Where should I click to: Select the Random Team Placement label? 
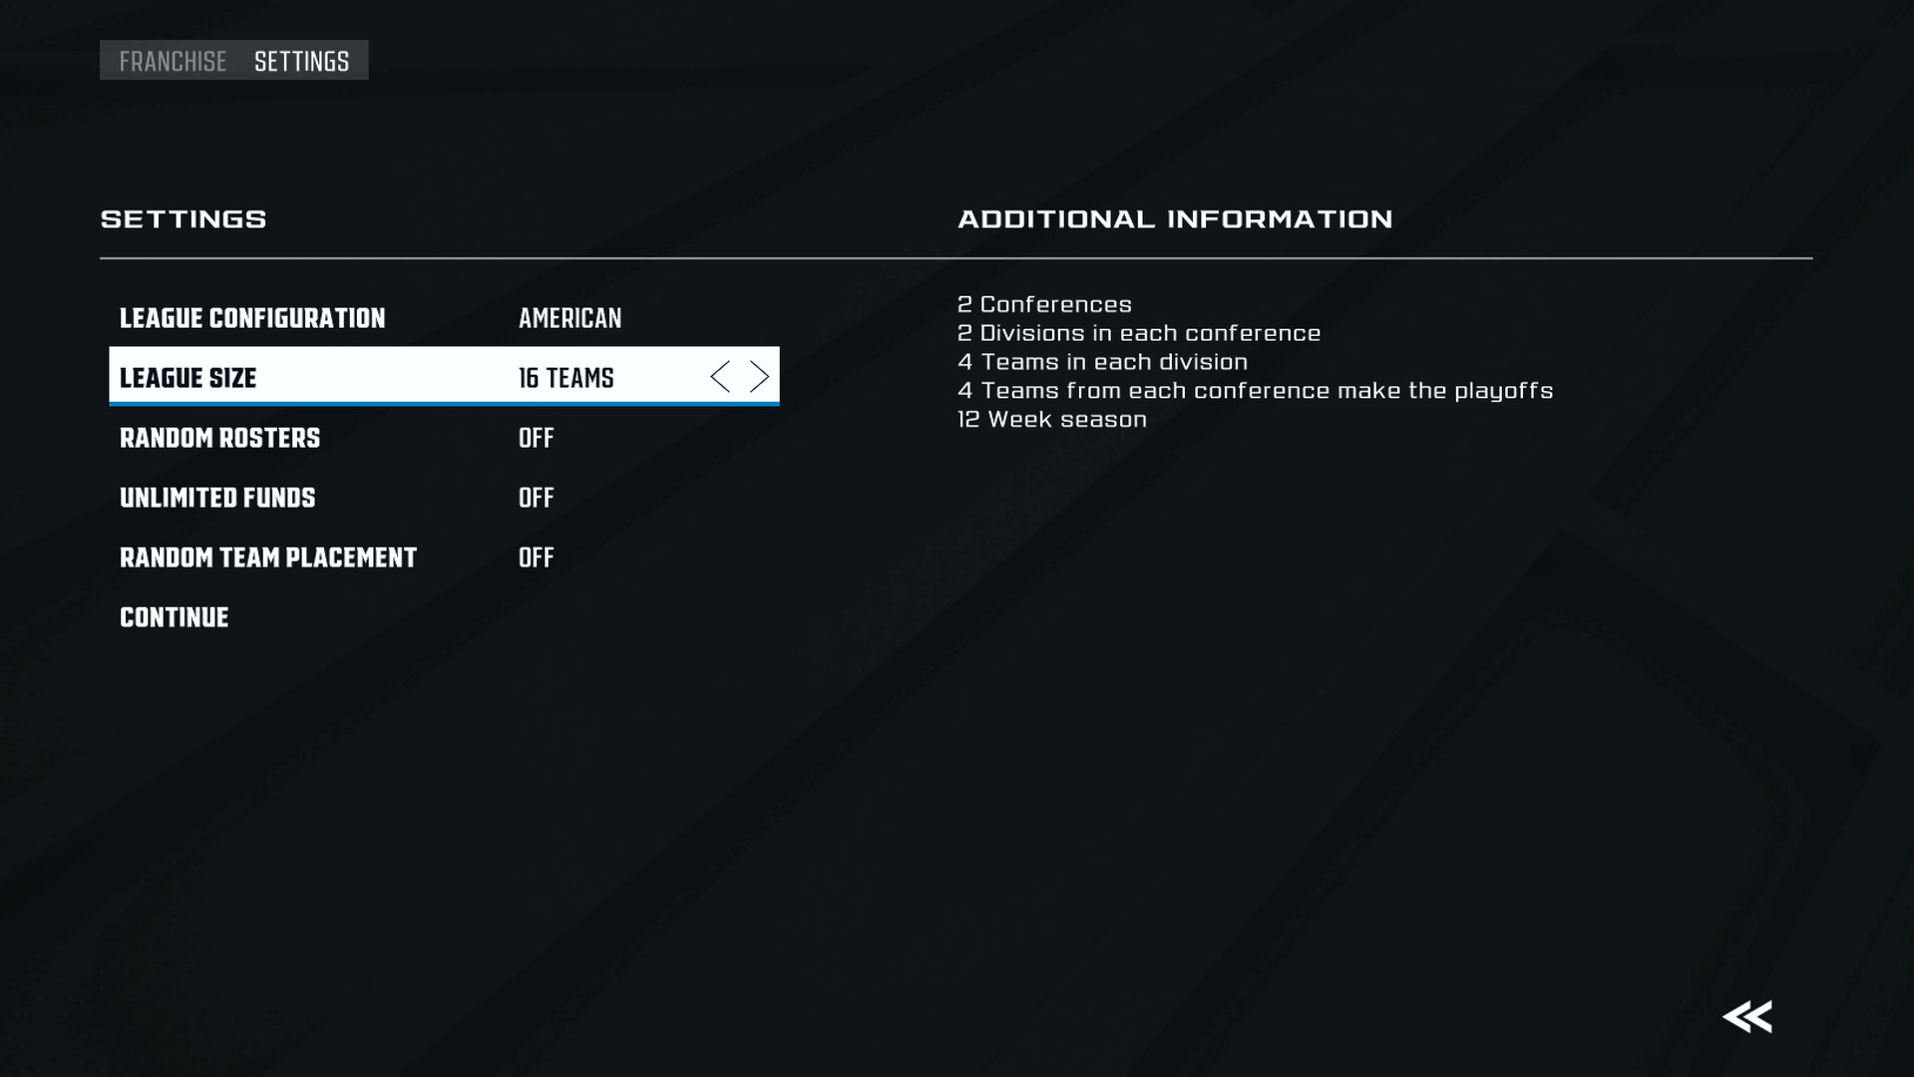[x=268, y=557]
